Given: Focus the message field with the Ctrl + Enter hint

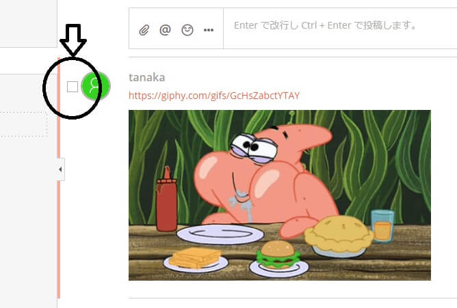Looking at the screenshot, I should click(x=340, y=29).
